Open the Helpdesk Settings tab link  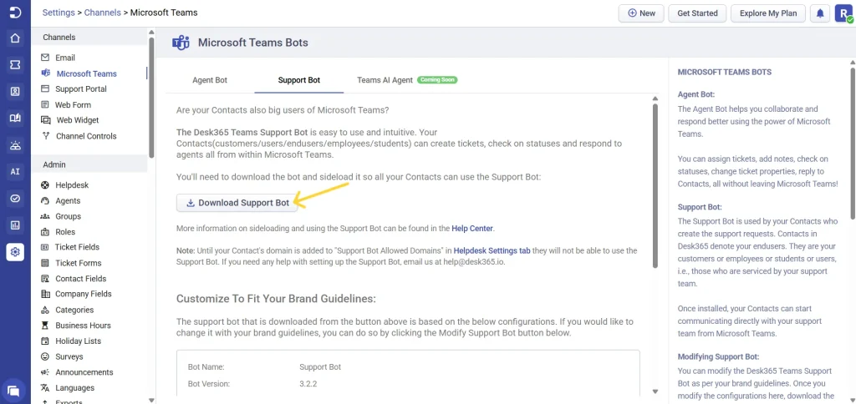click(x=492, y=250)
